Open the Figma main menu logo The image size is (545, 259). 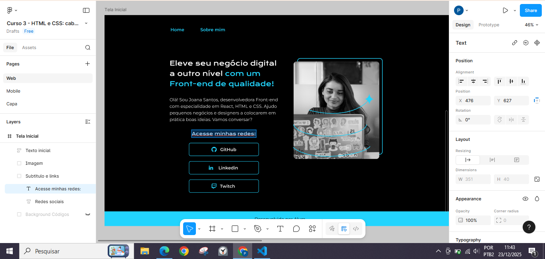click(x=10, y=10)
